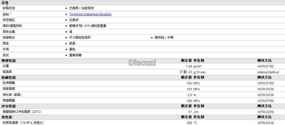Select the 黑色 value

pos(72,49)
